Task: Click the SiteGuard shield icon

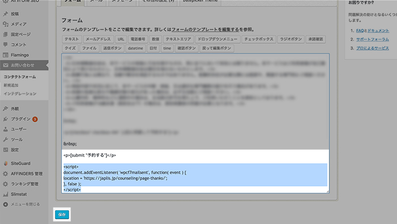Action: pos(6,163)
